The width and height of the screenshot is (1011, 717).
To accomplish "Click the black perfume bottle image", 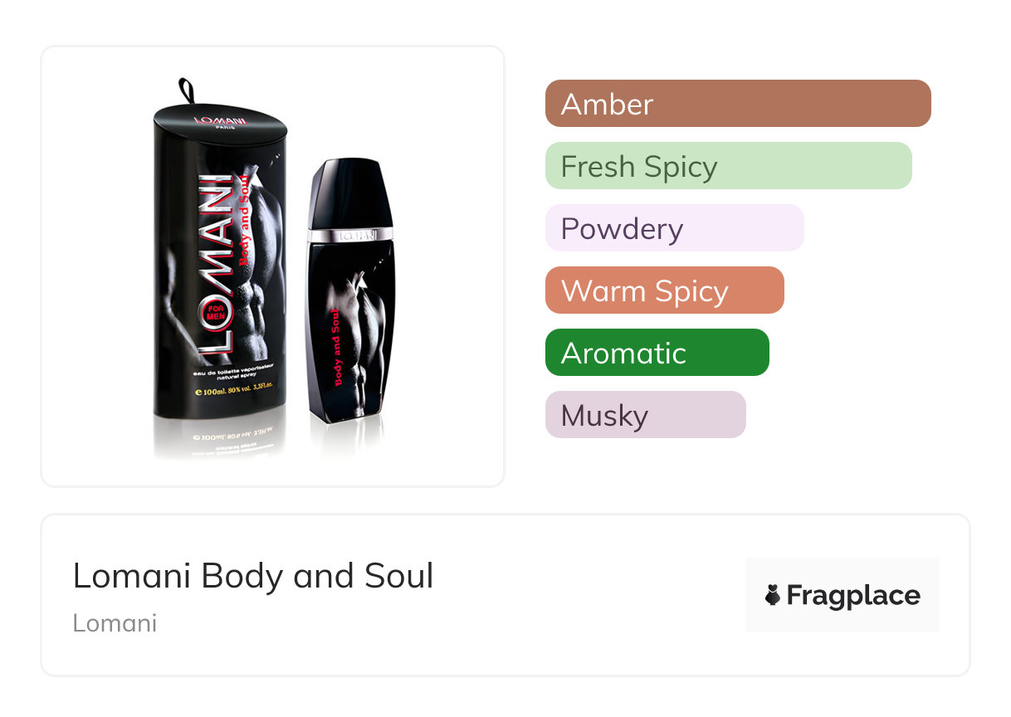I will pyautogui.click(x=350, y=332).
